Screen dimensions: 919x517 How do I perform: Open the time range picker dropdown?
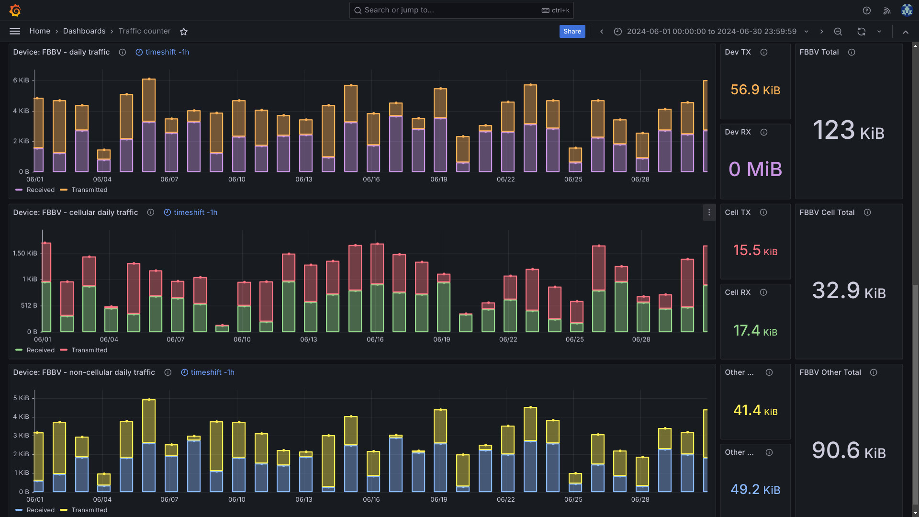point(712,32)
